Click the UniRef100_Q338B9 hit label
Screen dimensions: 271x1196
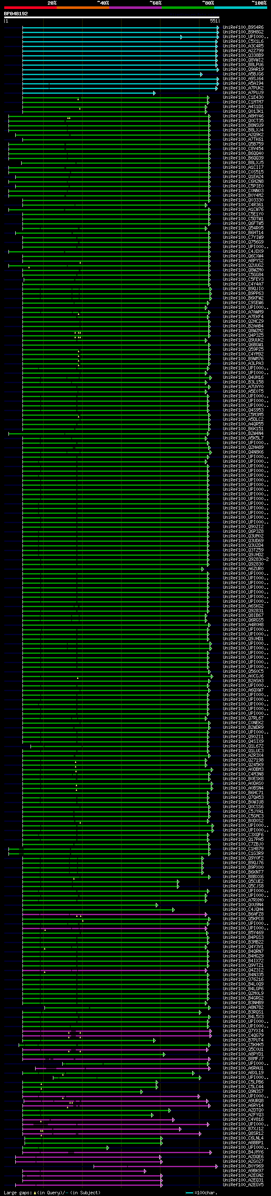click(x=243, y=55)
